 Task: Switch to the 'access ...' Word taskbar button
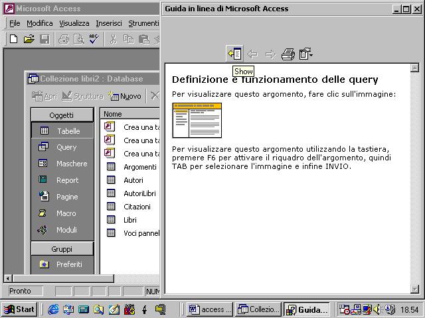click(210, 309)
